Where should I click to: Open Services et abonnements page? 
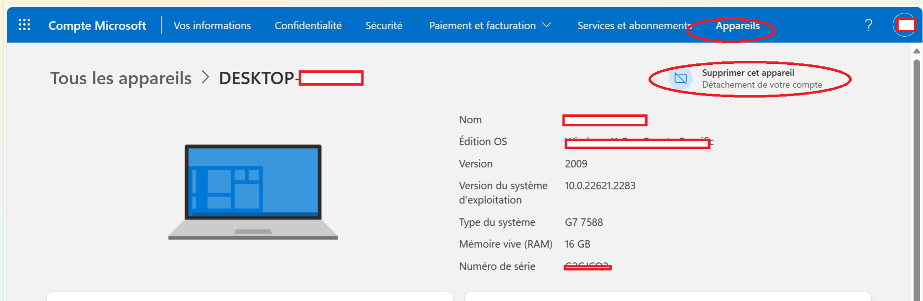coord(633,26)
